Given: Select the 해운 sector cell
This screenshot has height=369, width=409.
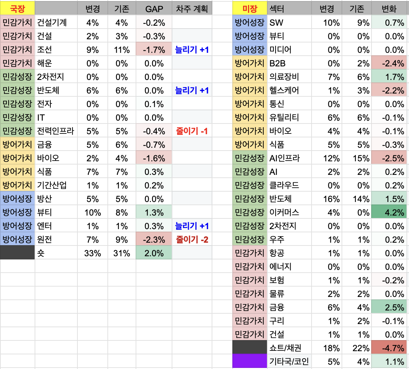Looking at the screenshot, I should pos(56,63).
